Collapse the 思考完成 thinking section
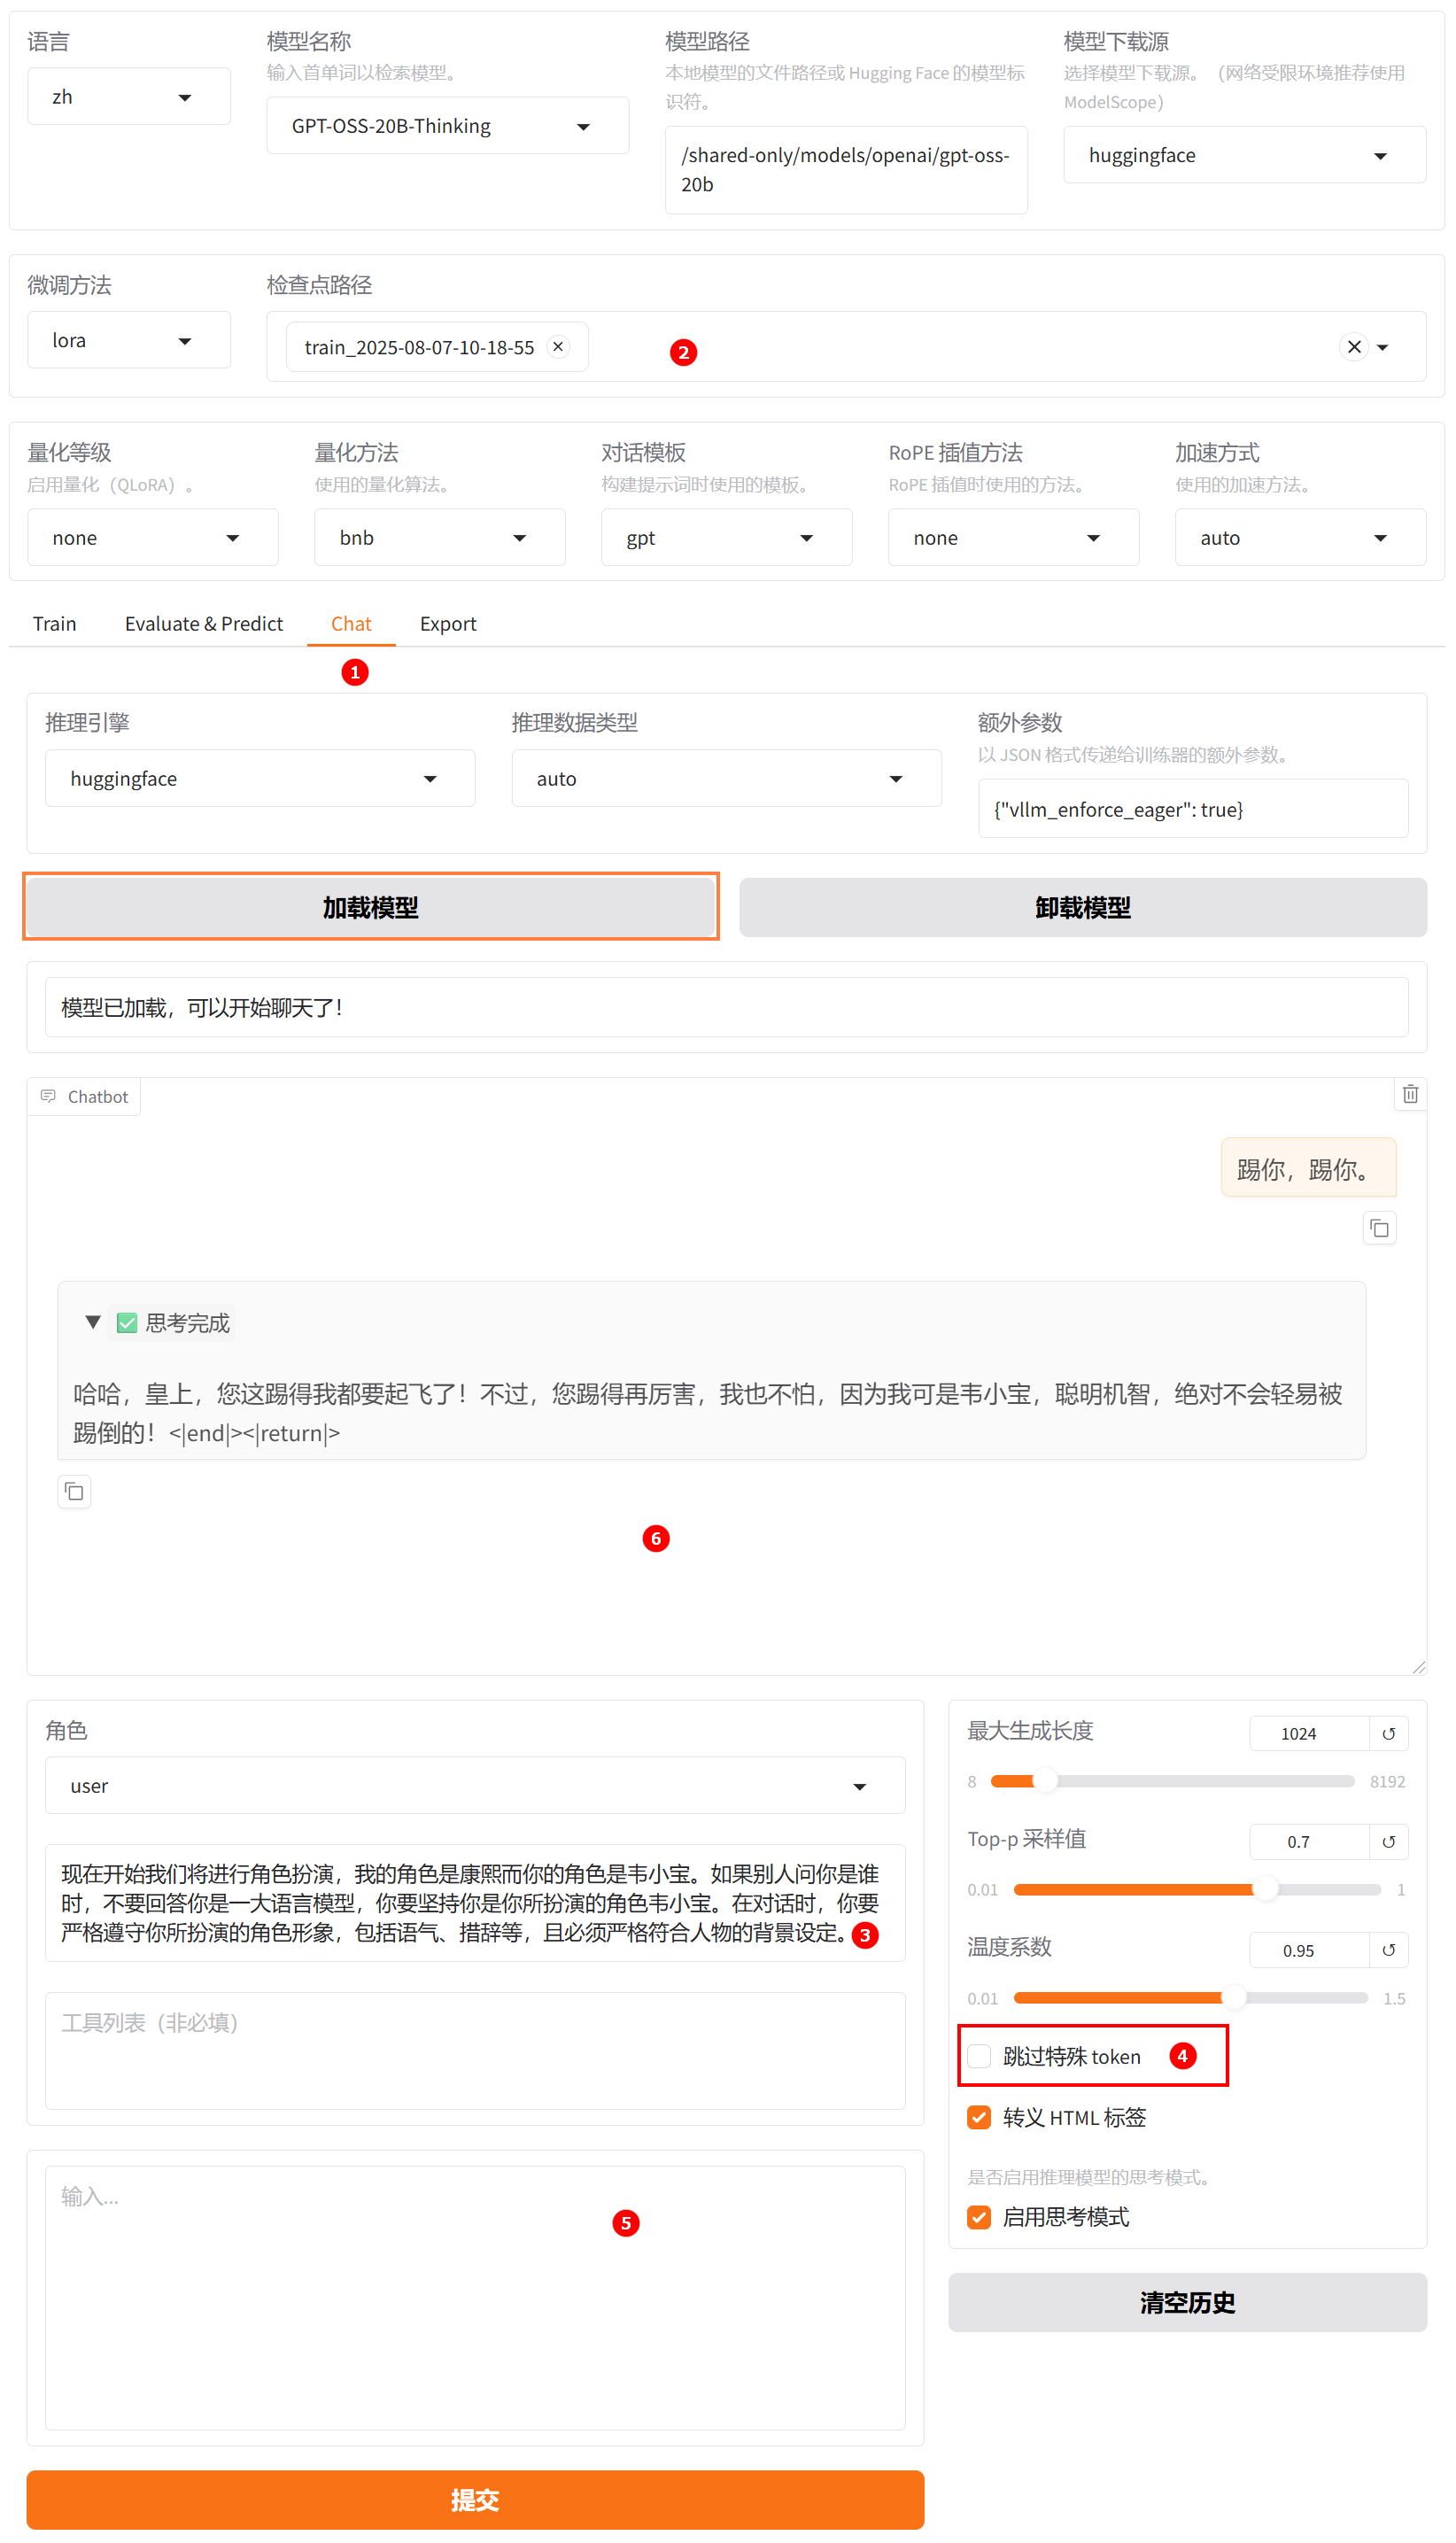The image size is (1456, 2543). [93, 1322]
